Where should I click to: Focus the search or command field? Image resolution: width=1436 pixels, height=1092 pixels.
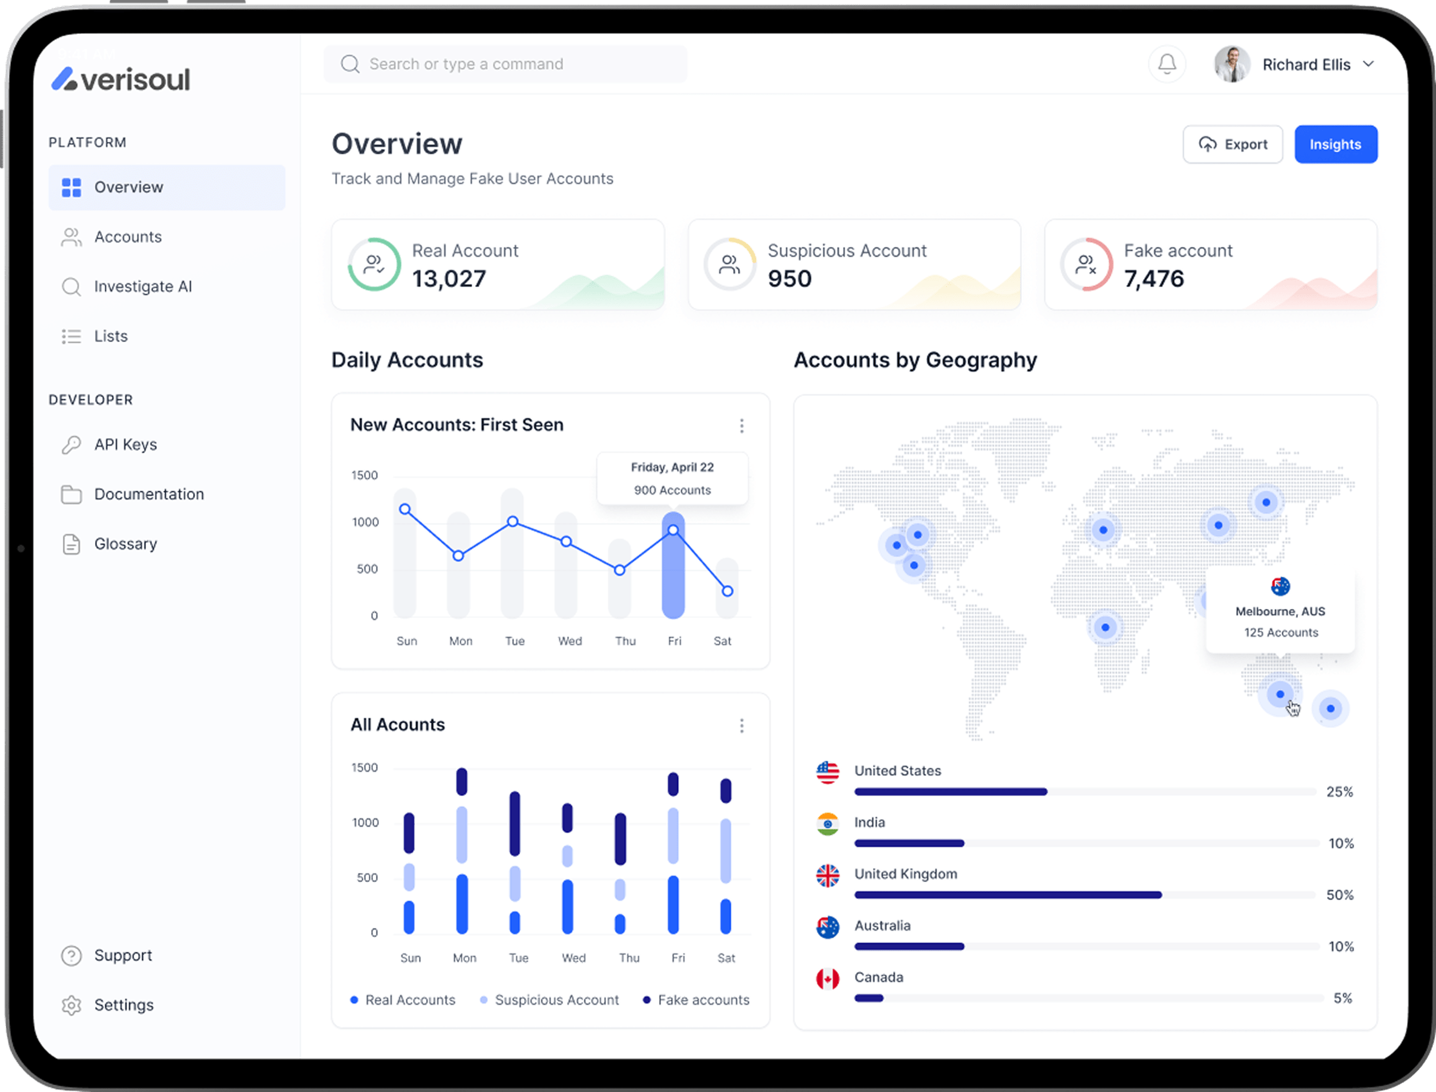click(504, 64)
